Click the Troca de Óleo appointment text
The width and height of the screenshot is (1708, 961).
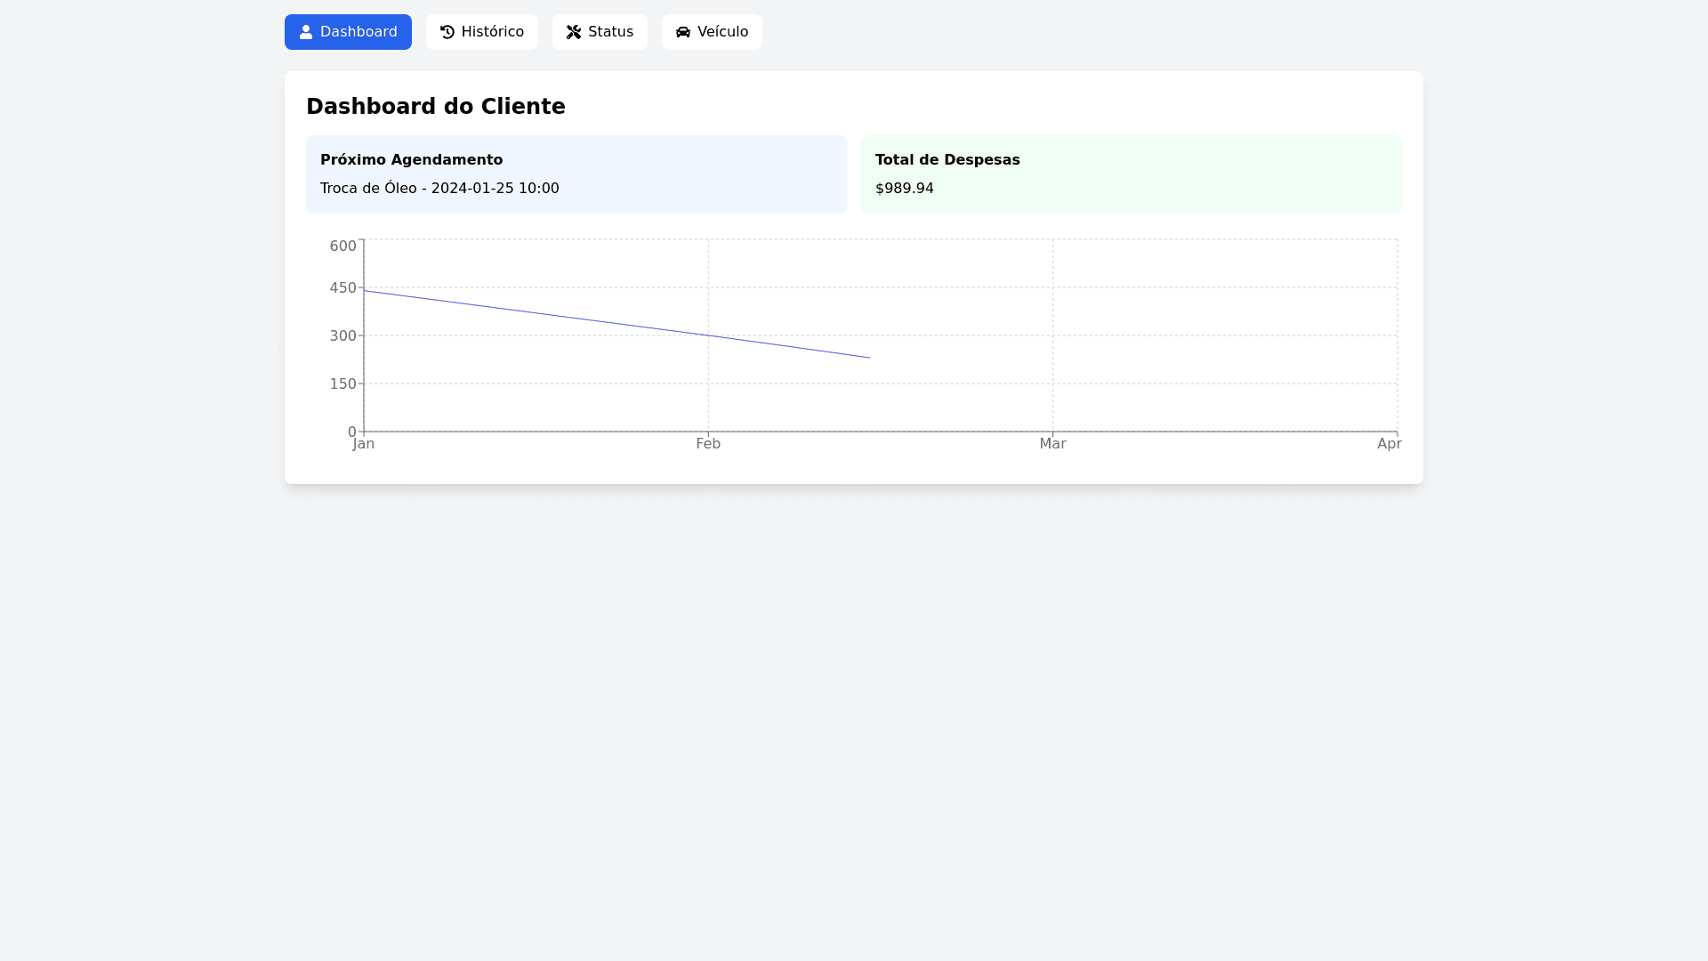pos(439,188)
